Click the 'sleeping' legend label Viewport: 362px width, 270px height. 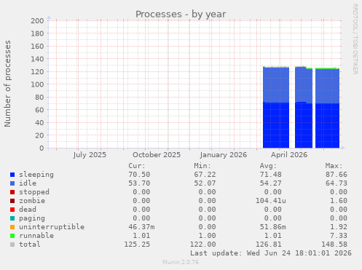pos(36,175)
